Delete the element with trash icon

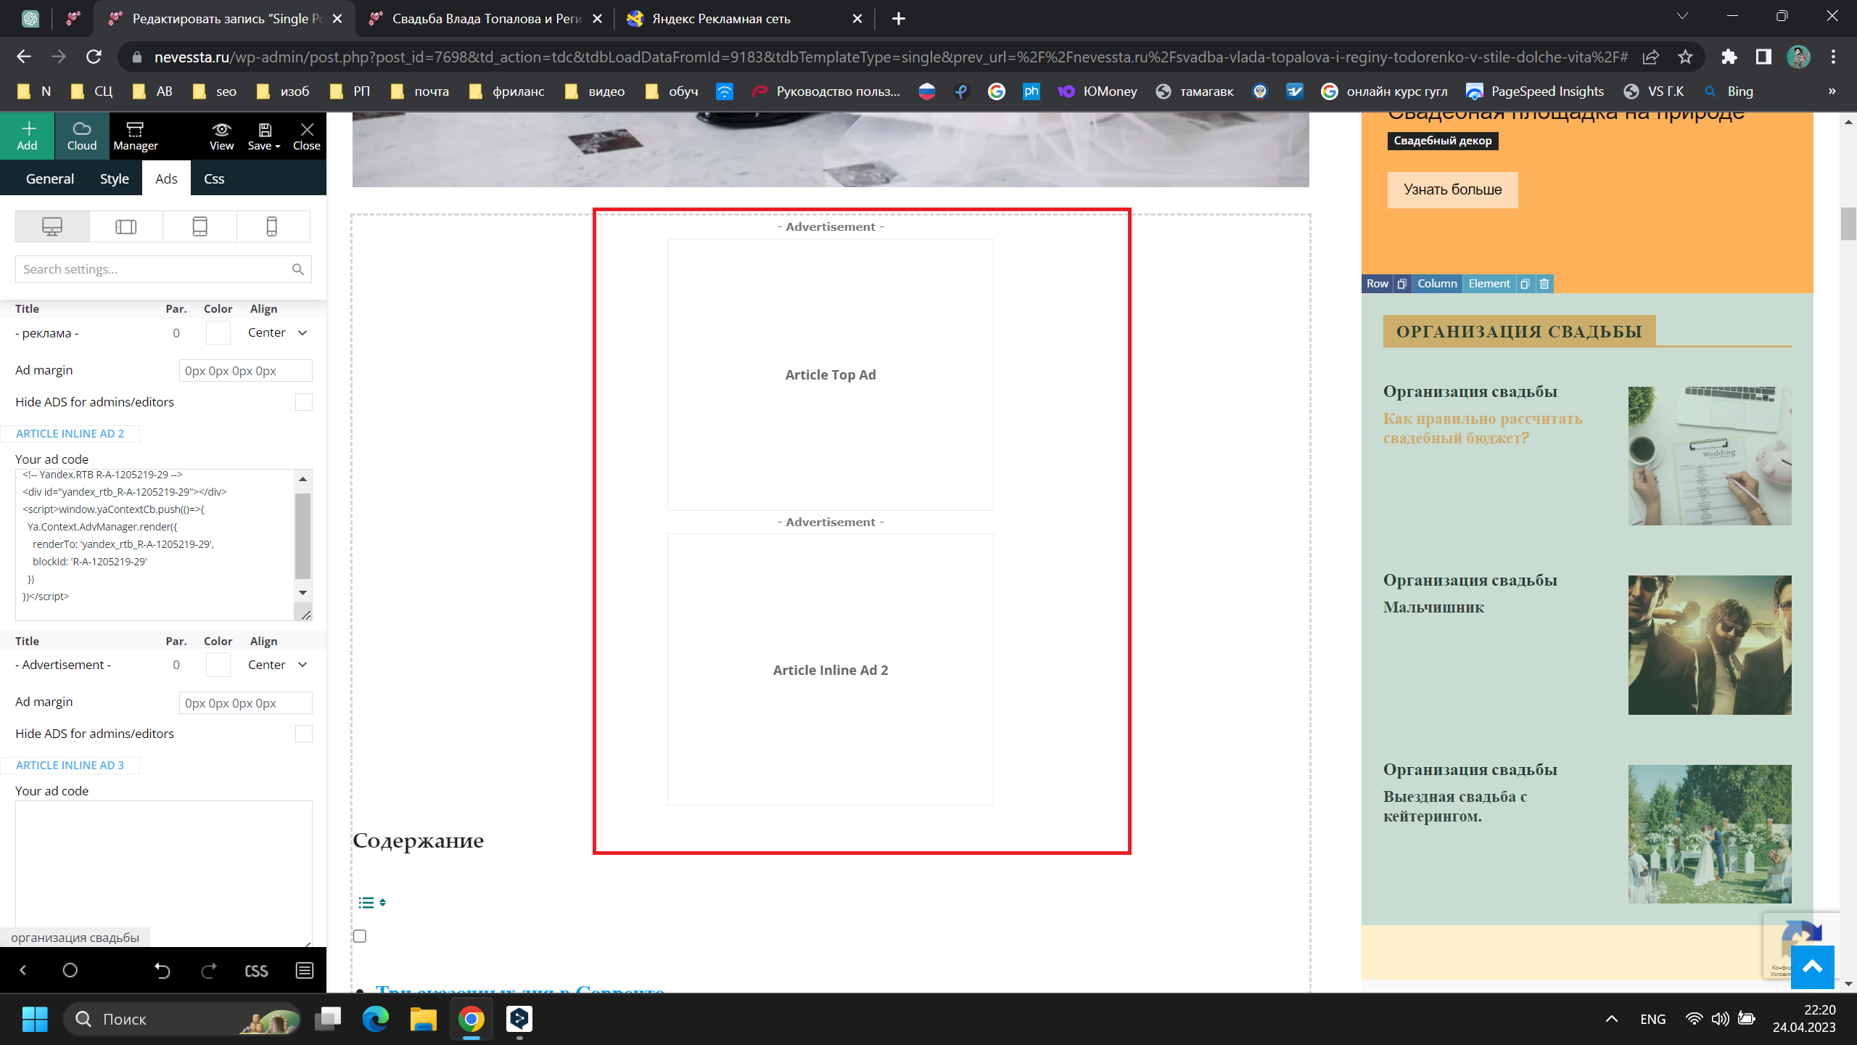pos(1544,284)
